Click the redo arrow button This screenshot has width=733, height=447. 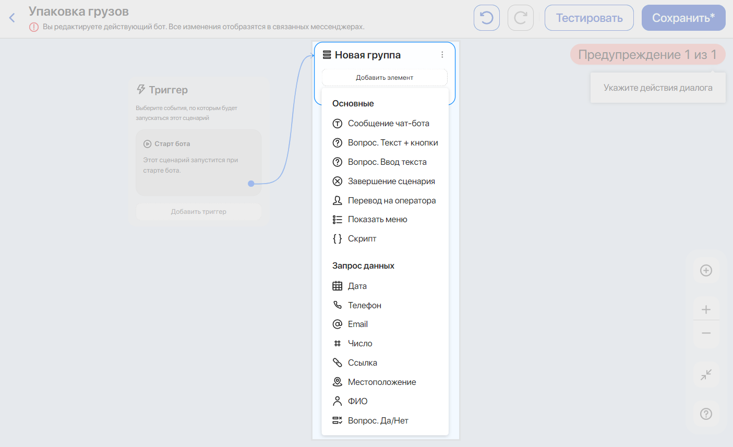[x=520, y=18]
